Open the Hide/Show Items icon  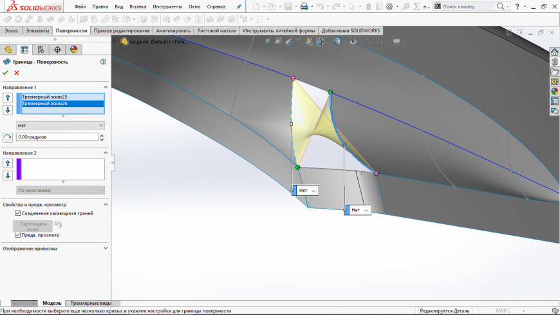pos(353,42)
